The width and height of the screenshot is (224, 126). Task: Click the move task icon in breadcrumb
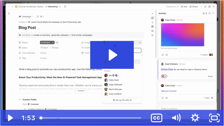(x=65, y=7)
